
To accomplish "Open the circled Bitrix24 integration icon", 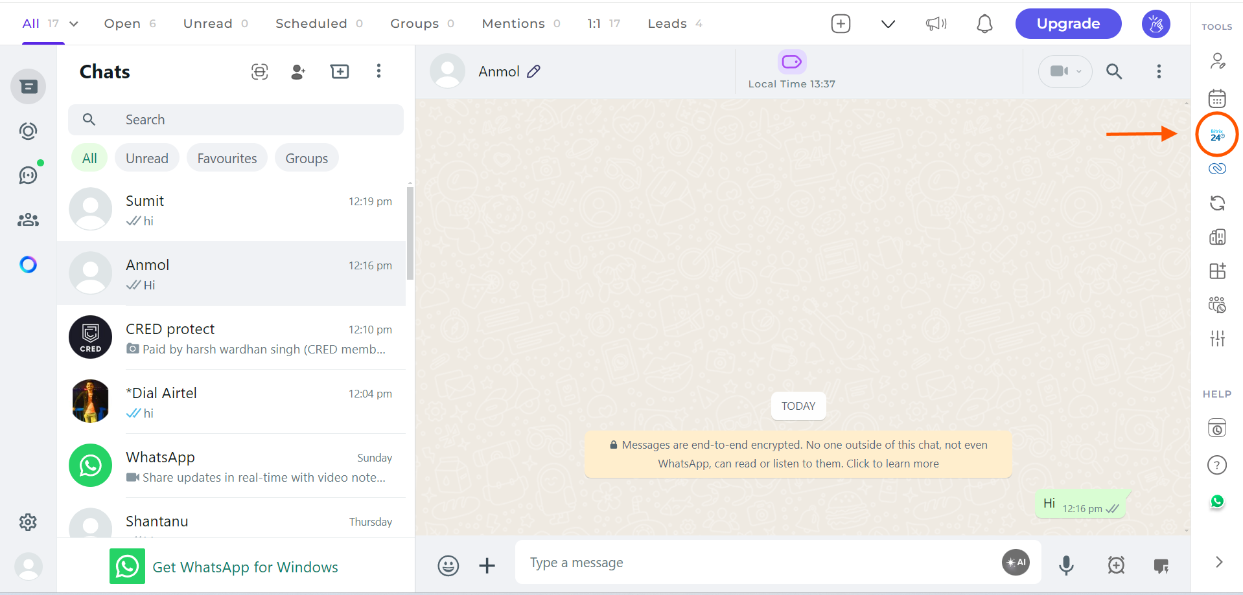I will click(x=1216, y=134).
